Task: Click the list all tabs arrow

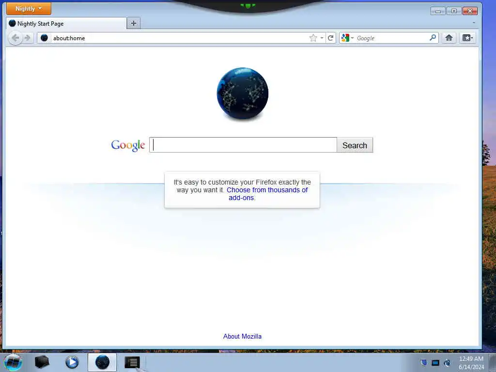Action: (474, 23)
